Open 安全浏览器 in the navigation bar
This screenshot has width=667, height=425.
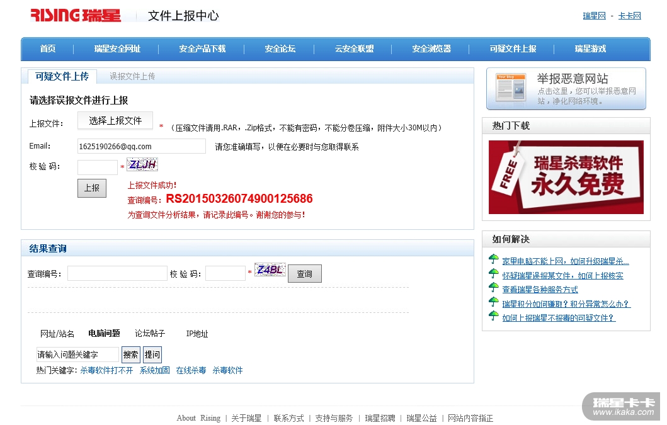431,49
